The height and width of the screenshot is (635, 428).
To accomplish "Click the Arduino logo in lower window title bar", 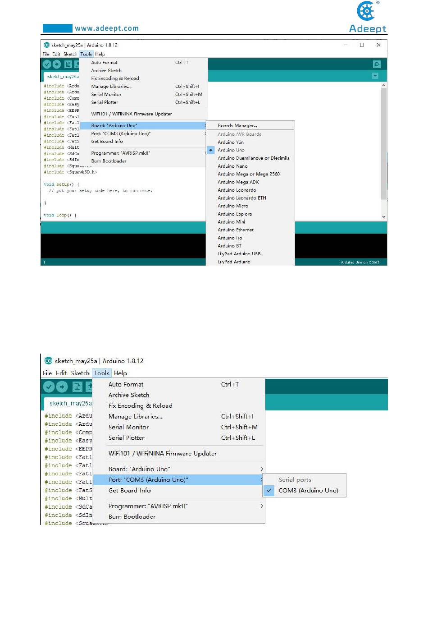I will click(x=49, y=361).
